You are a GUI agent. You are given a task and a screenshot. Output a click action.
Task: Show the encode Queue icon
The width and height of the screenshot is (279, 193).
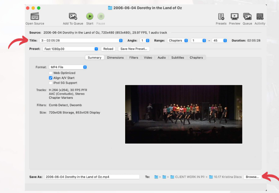click(x=247, y=16)
